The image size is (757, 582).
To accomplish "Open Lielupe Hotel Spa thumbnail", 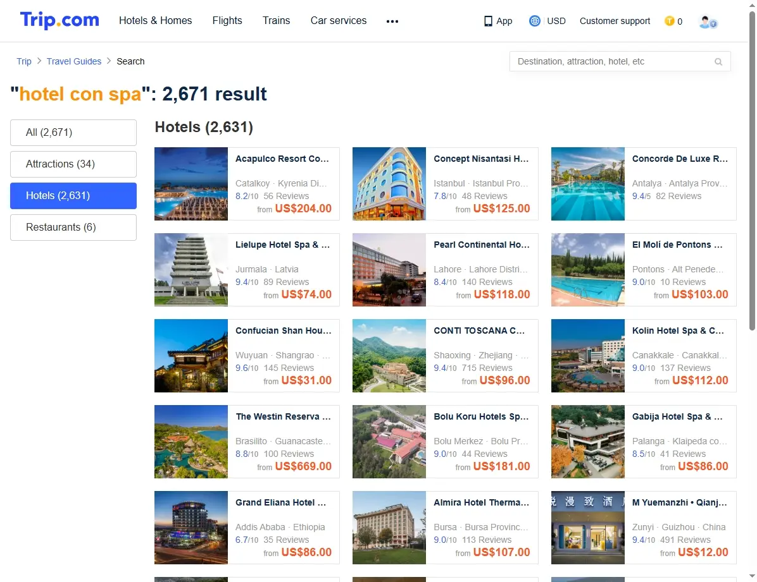I will [x=191, y=270].
